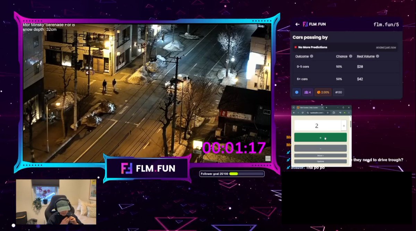Click the pink 00:01:17 countdown timer
Screen dimensions: 416x231
[x=234, y=148]
